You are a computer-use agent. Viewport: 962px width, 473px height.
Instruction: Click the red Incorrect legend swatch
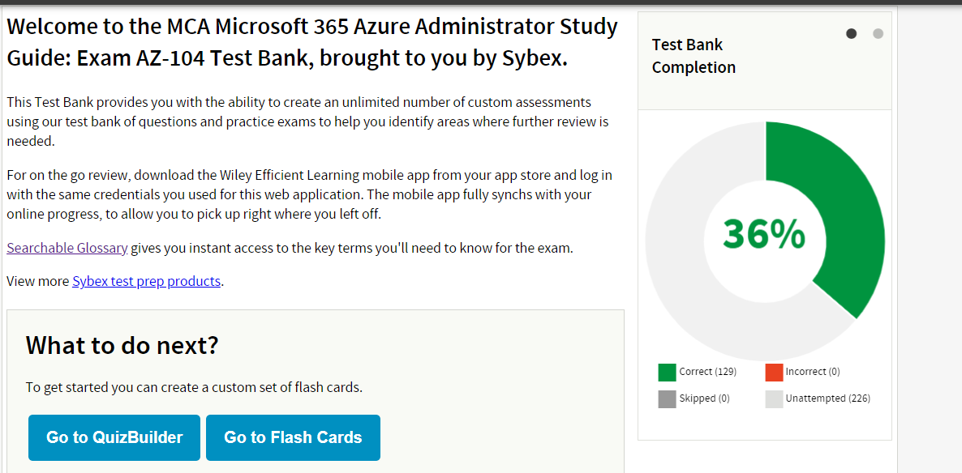(774, 373)
